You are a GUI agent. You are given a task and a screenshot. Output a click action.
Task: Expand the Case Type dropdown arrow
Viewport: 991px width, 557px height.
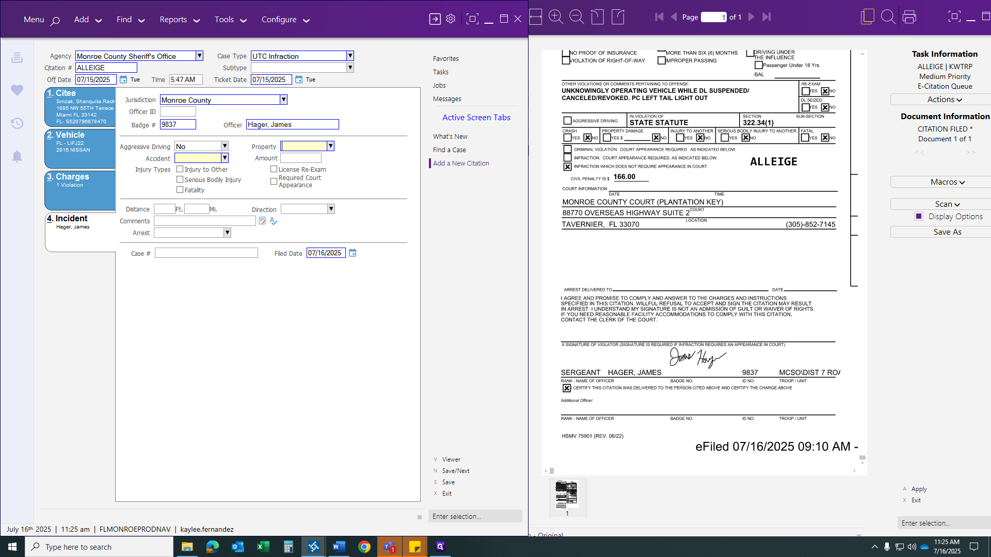pyautogui.click(x=350, y=56)
